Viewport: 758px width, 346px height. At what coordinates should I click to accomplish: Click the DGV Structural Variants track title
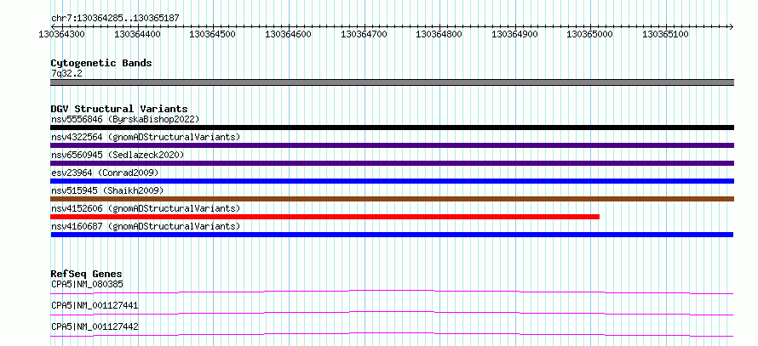pyautogui.click(x=119, y=109)
